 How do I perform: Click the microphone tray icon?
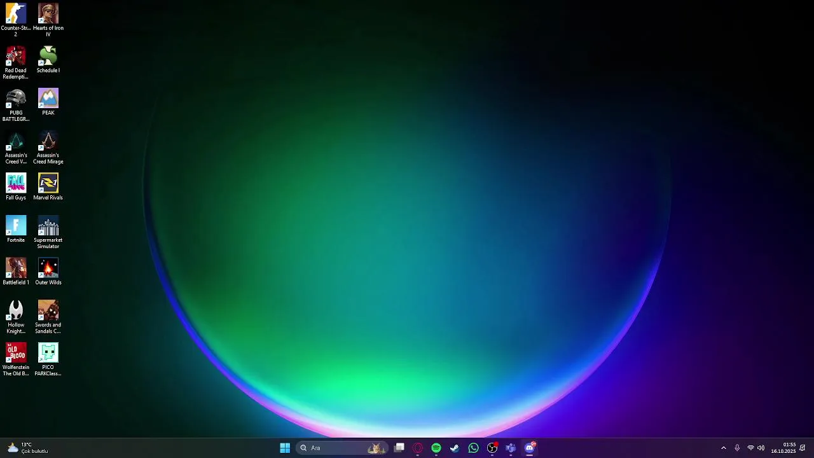(737, 448)
